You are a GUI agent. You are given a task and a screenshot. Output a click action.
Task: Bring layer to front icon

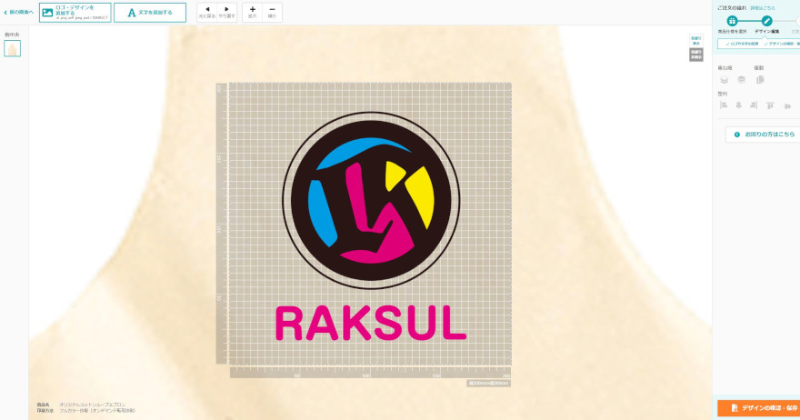(x=724, y=80)
